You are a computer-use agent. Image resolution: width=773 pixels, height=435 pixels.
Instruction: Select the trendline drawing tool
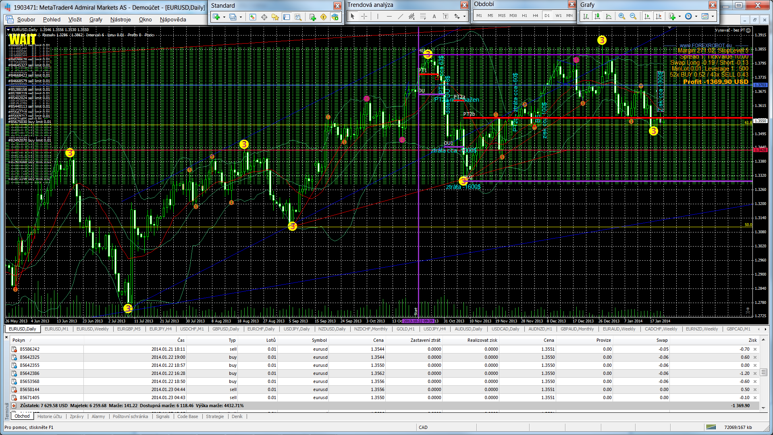[400, 16]
